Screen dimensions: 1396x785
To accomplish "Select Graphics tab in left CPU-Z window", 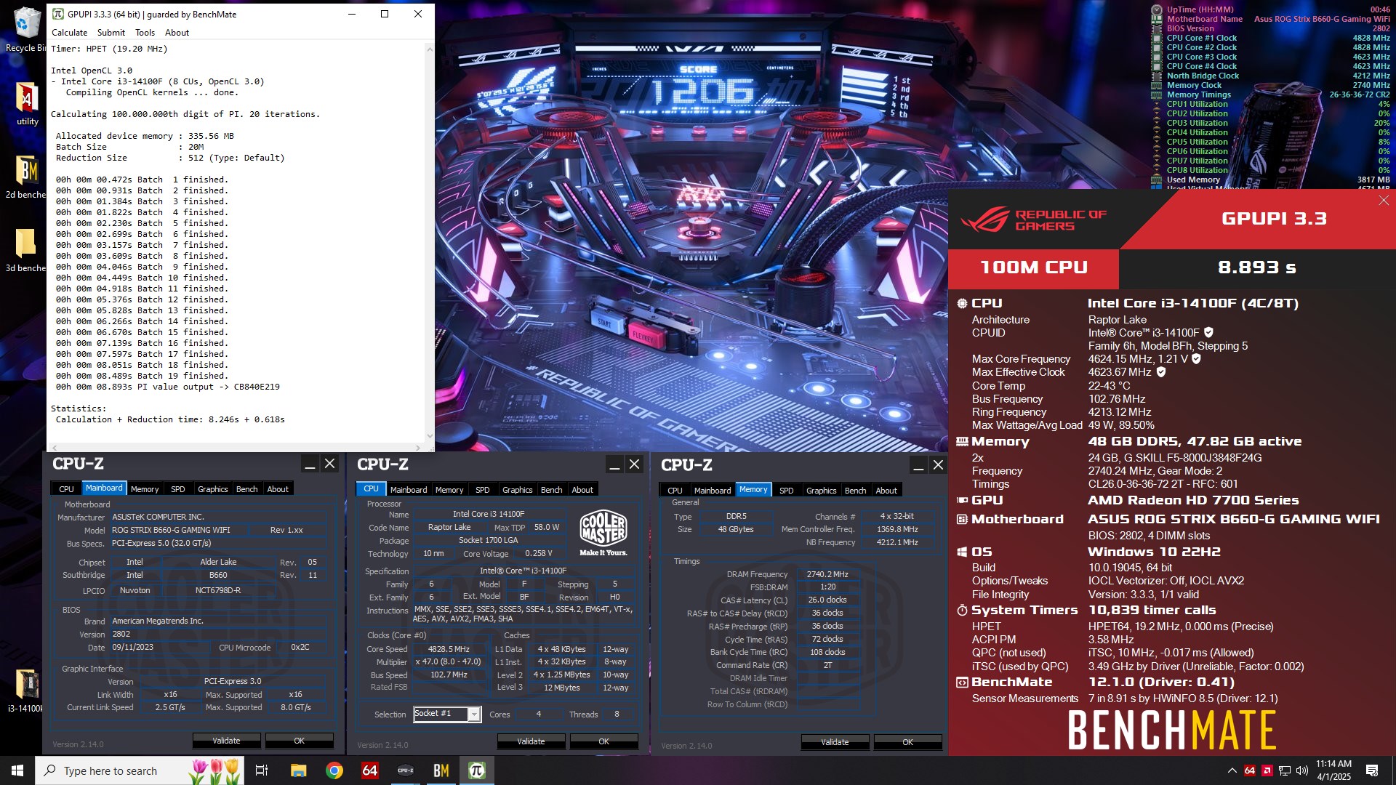I will [213, 489].
